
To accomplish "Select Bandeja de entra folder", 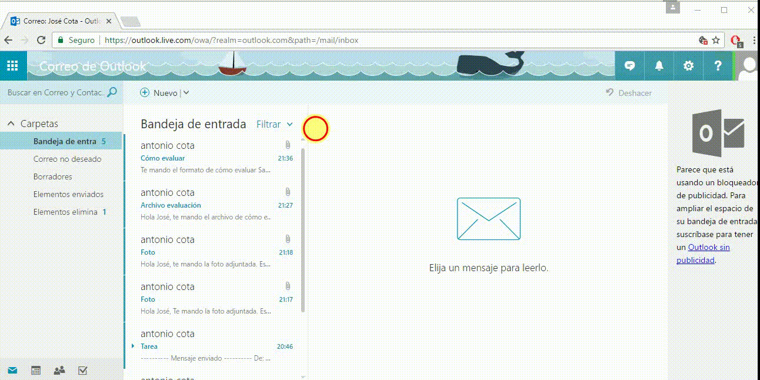I will 61,141.
